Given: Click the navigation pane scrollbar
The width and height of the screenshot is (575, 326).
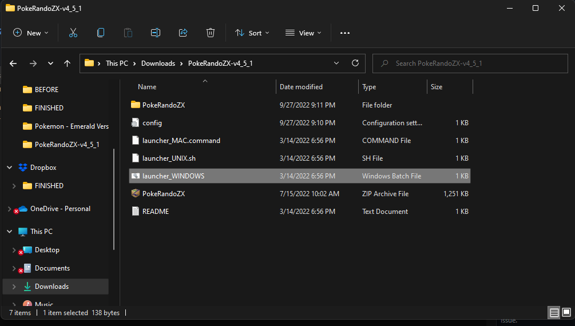Looking at the screenshot, I should [114, 199].
